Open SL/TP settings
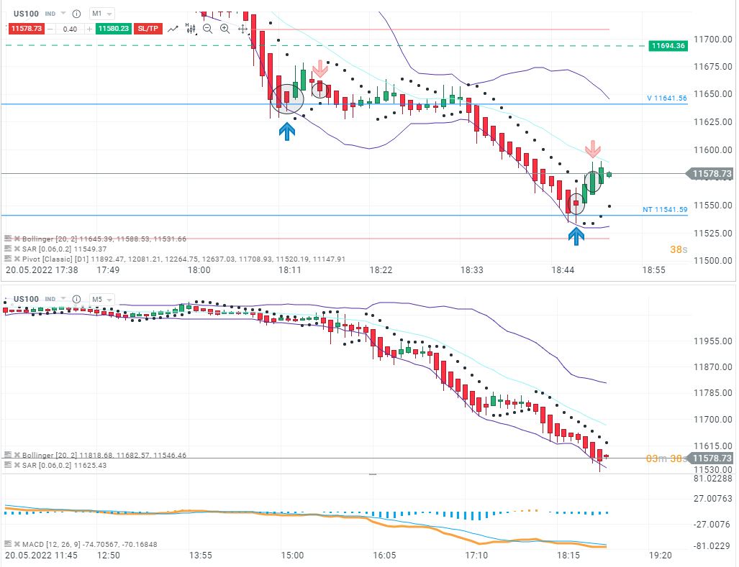The width and height of the screenshot is (739, 567). 148,29
